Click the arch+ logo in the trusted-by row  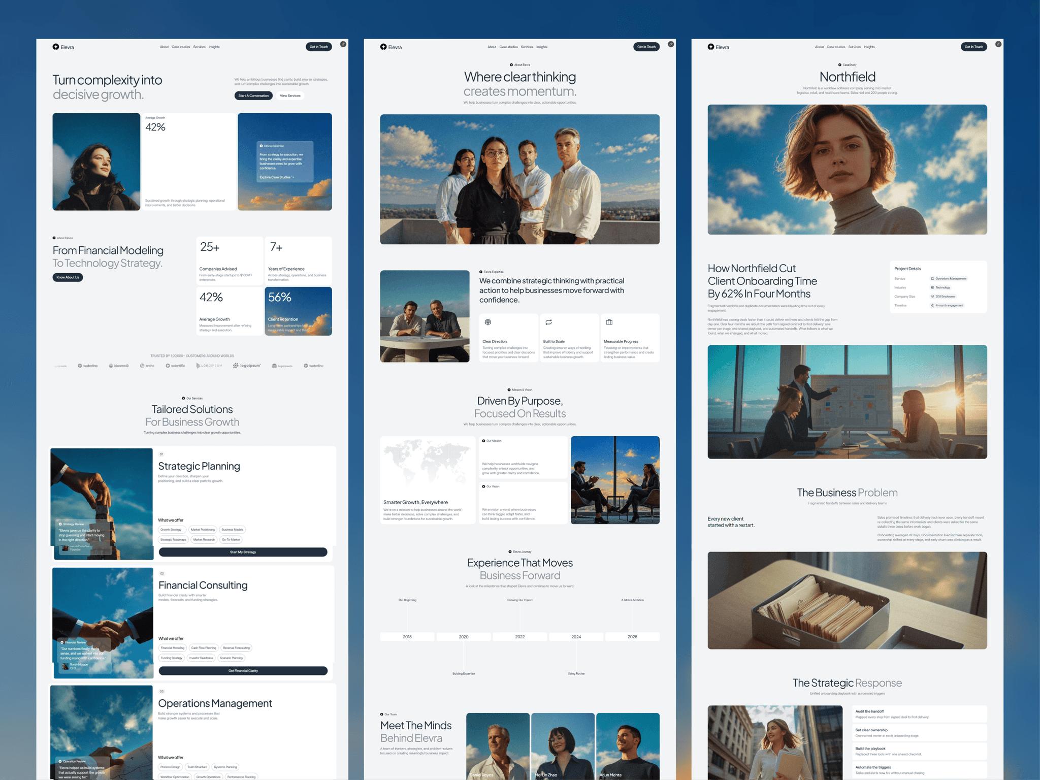[147, 366]
